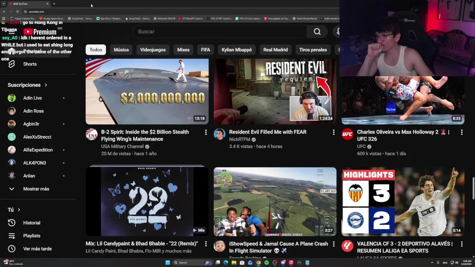Open Discord from the taskbar

pos(283,263)
